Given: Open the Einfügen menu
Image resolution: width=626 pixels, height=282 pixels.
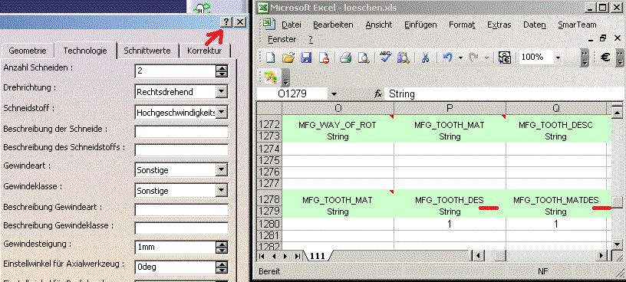Looking at the screenshot, I should click(x=420, y=25).
